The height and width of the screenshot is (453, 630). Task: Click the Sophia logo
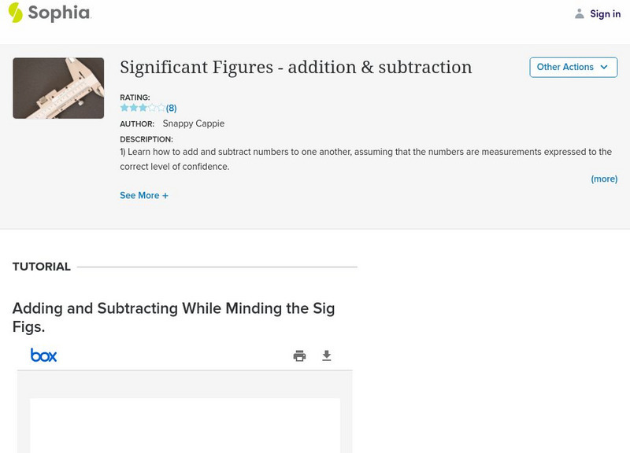tap(49, 13)
